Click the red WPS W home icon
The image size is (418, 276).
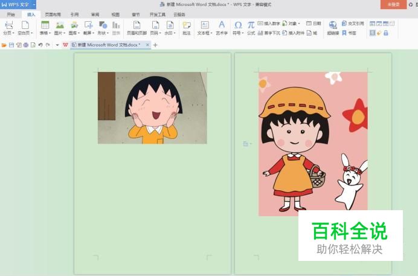click(x=65, y=45)
